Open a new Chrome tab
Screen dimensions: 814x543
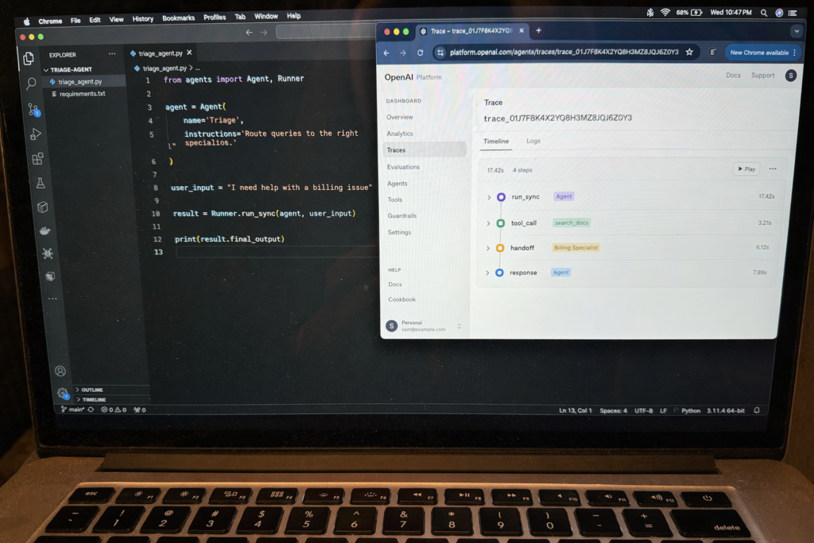click(538, 31)
